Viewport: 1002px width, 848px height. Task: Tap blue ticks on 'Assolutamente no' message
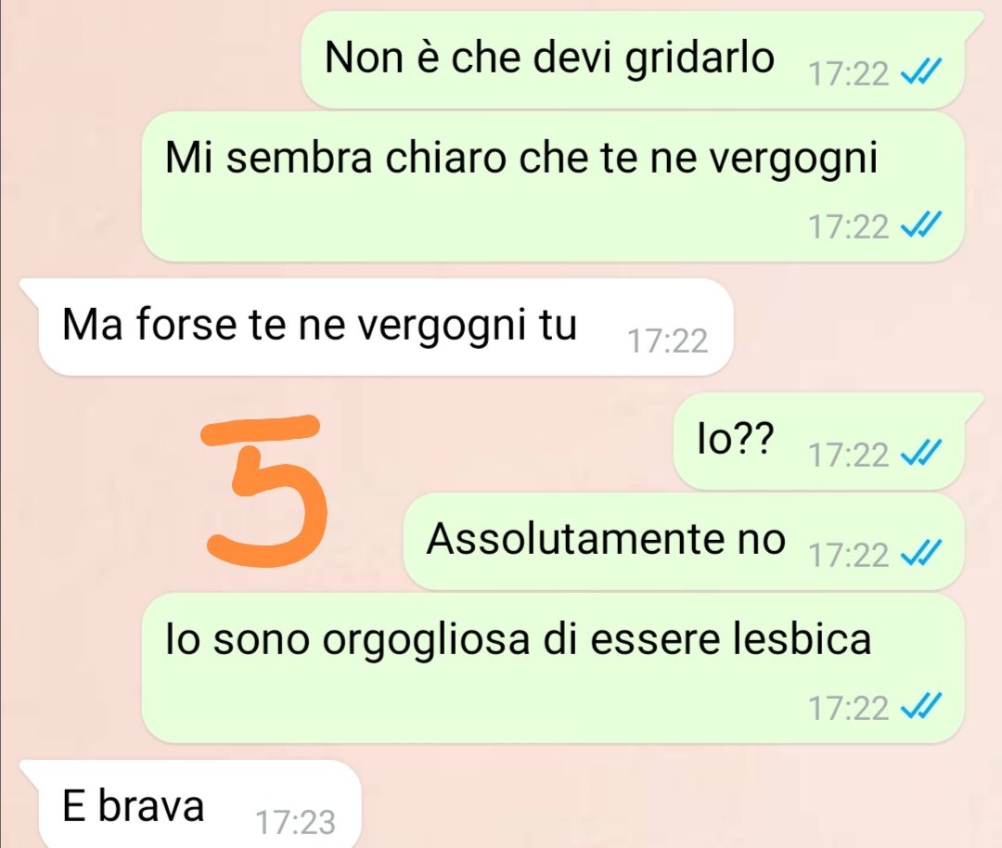(921, 553)
